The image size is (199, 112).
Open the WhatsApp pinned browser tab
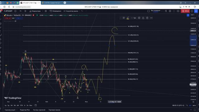[x=17, y=3]
